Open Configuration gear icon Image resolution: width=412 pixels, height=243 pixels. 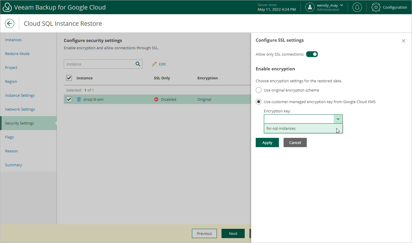point(376,7)
